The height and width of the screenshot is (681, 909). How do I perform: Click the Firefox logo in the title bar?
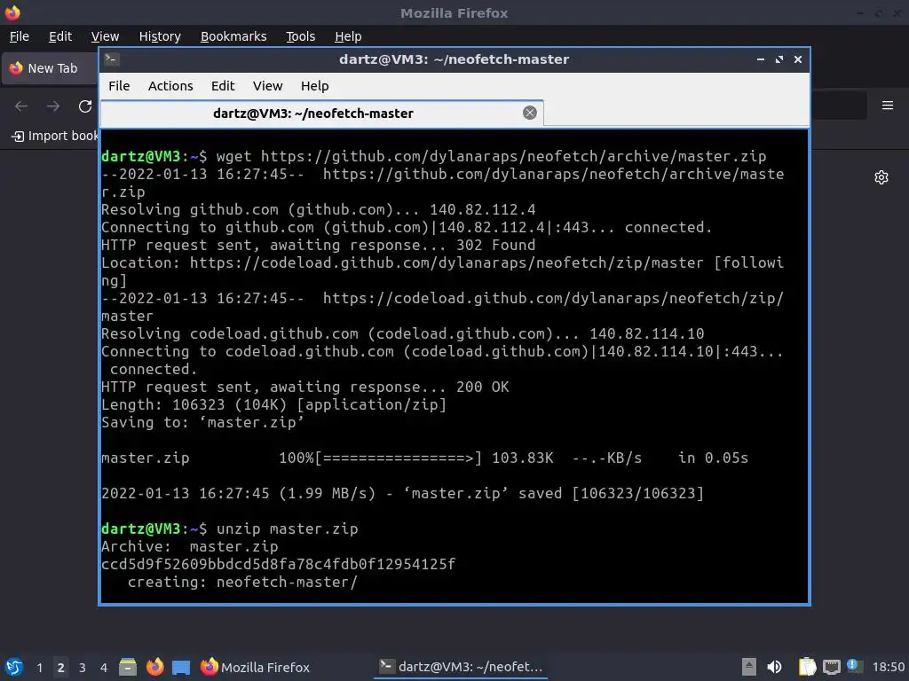[12, 12]
